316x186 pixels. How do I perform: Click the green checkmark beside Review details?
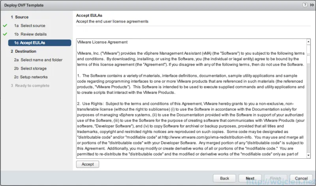click(x=5, y=34)
